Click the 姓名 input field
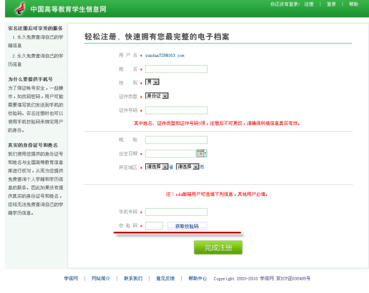 tap(176, 69)
